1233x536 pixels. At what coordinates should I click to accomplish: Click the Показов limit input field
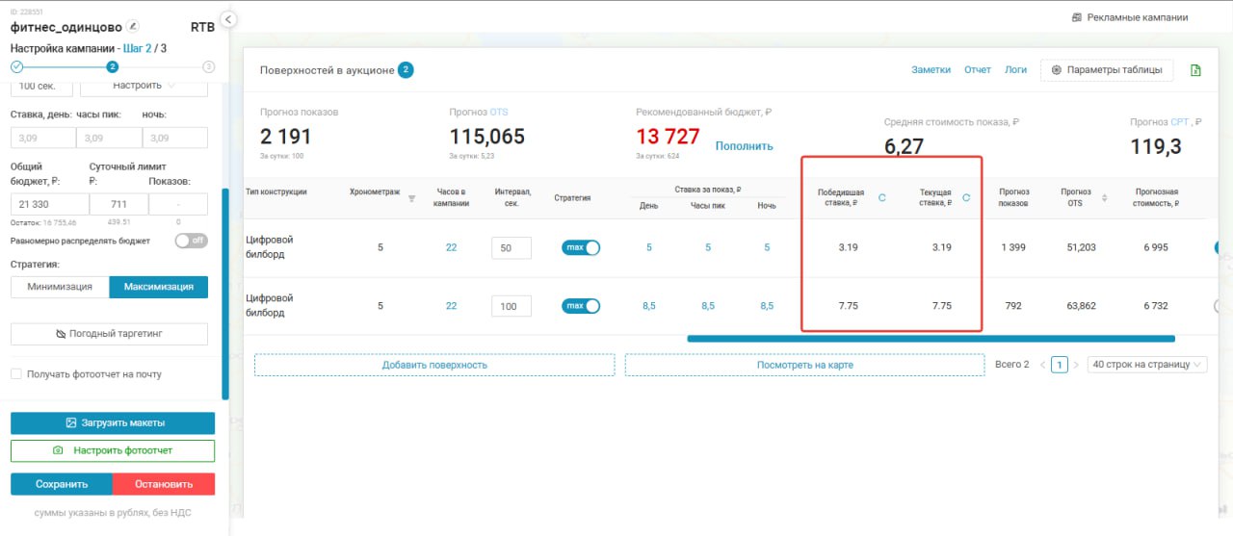point(178,204)
